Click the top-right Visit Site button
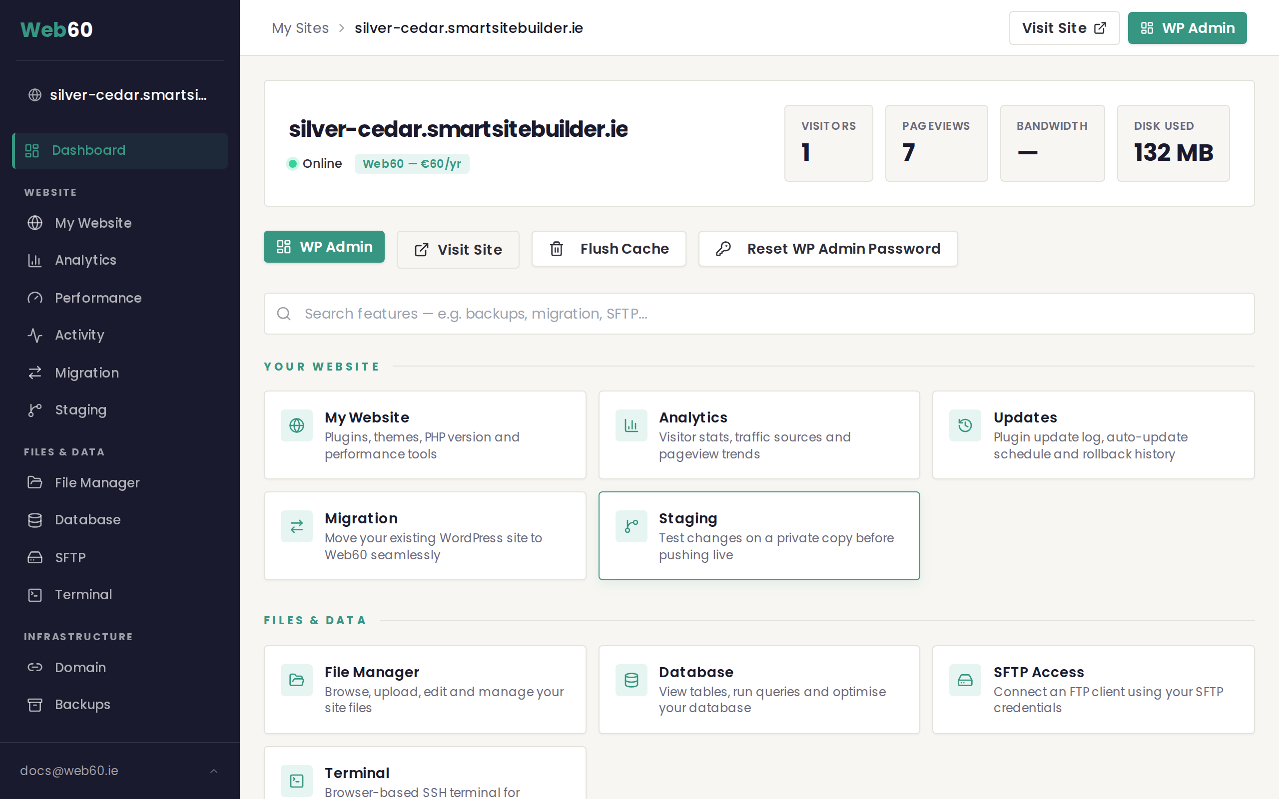The height and width of the screenshot is (799, 1279). pyautogui.click(x=1063, y=28)
